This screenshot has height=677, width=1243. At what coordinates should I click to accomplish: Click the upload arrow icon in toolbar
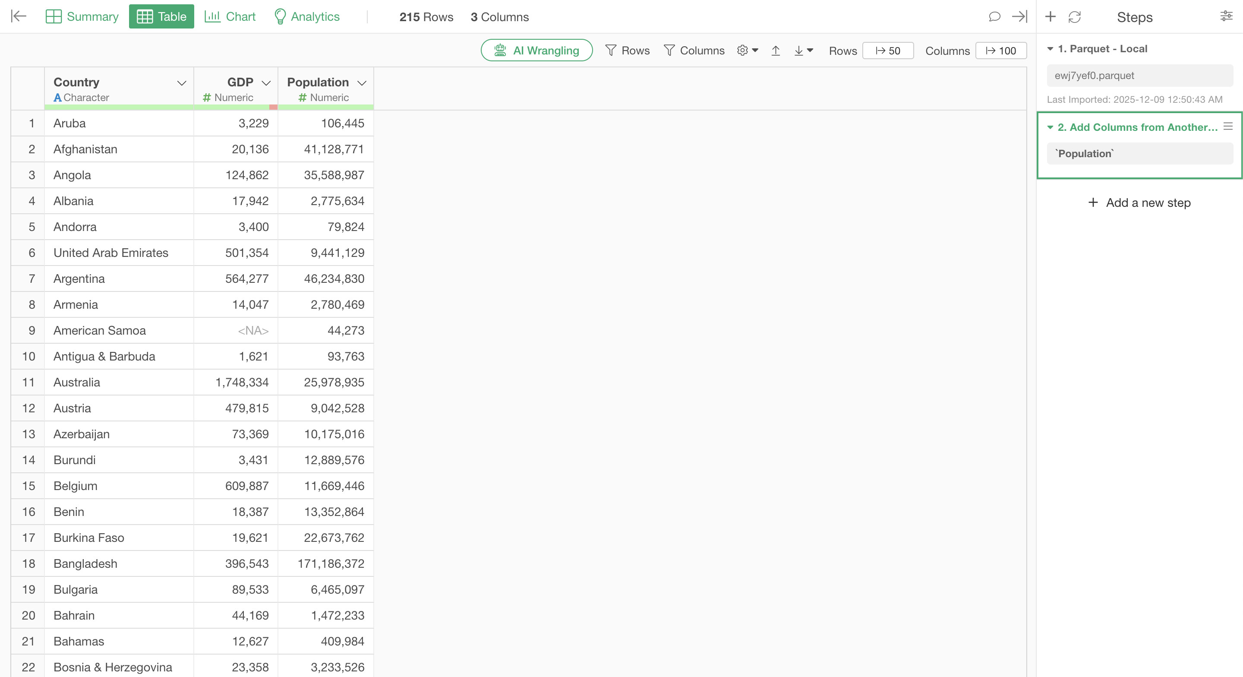point(776,51)
